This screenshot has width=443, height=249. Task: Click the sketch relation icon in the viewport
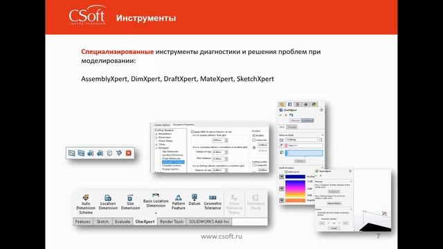[384, 214]
